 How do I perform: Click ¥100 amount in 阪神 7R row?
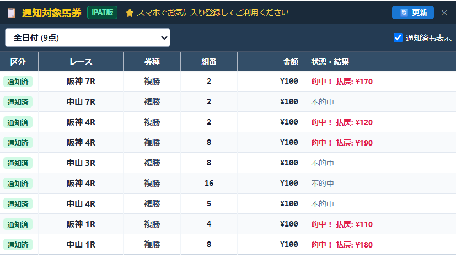pos(289,81)
